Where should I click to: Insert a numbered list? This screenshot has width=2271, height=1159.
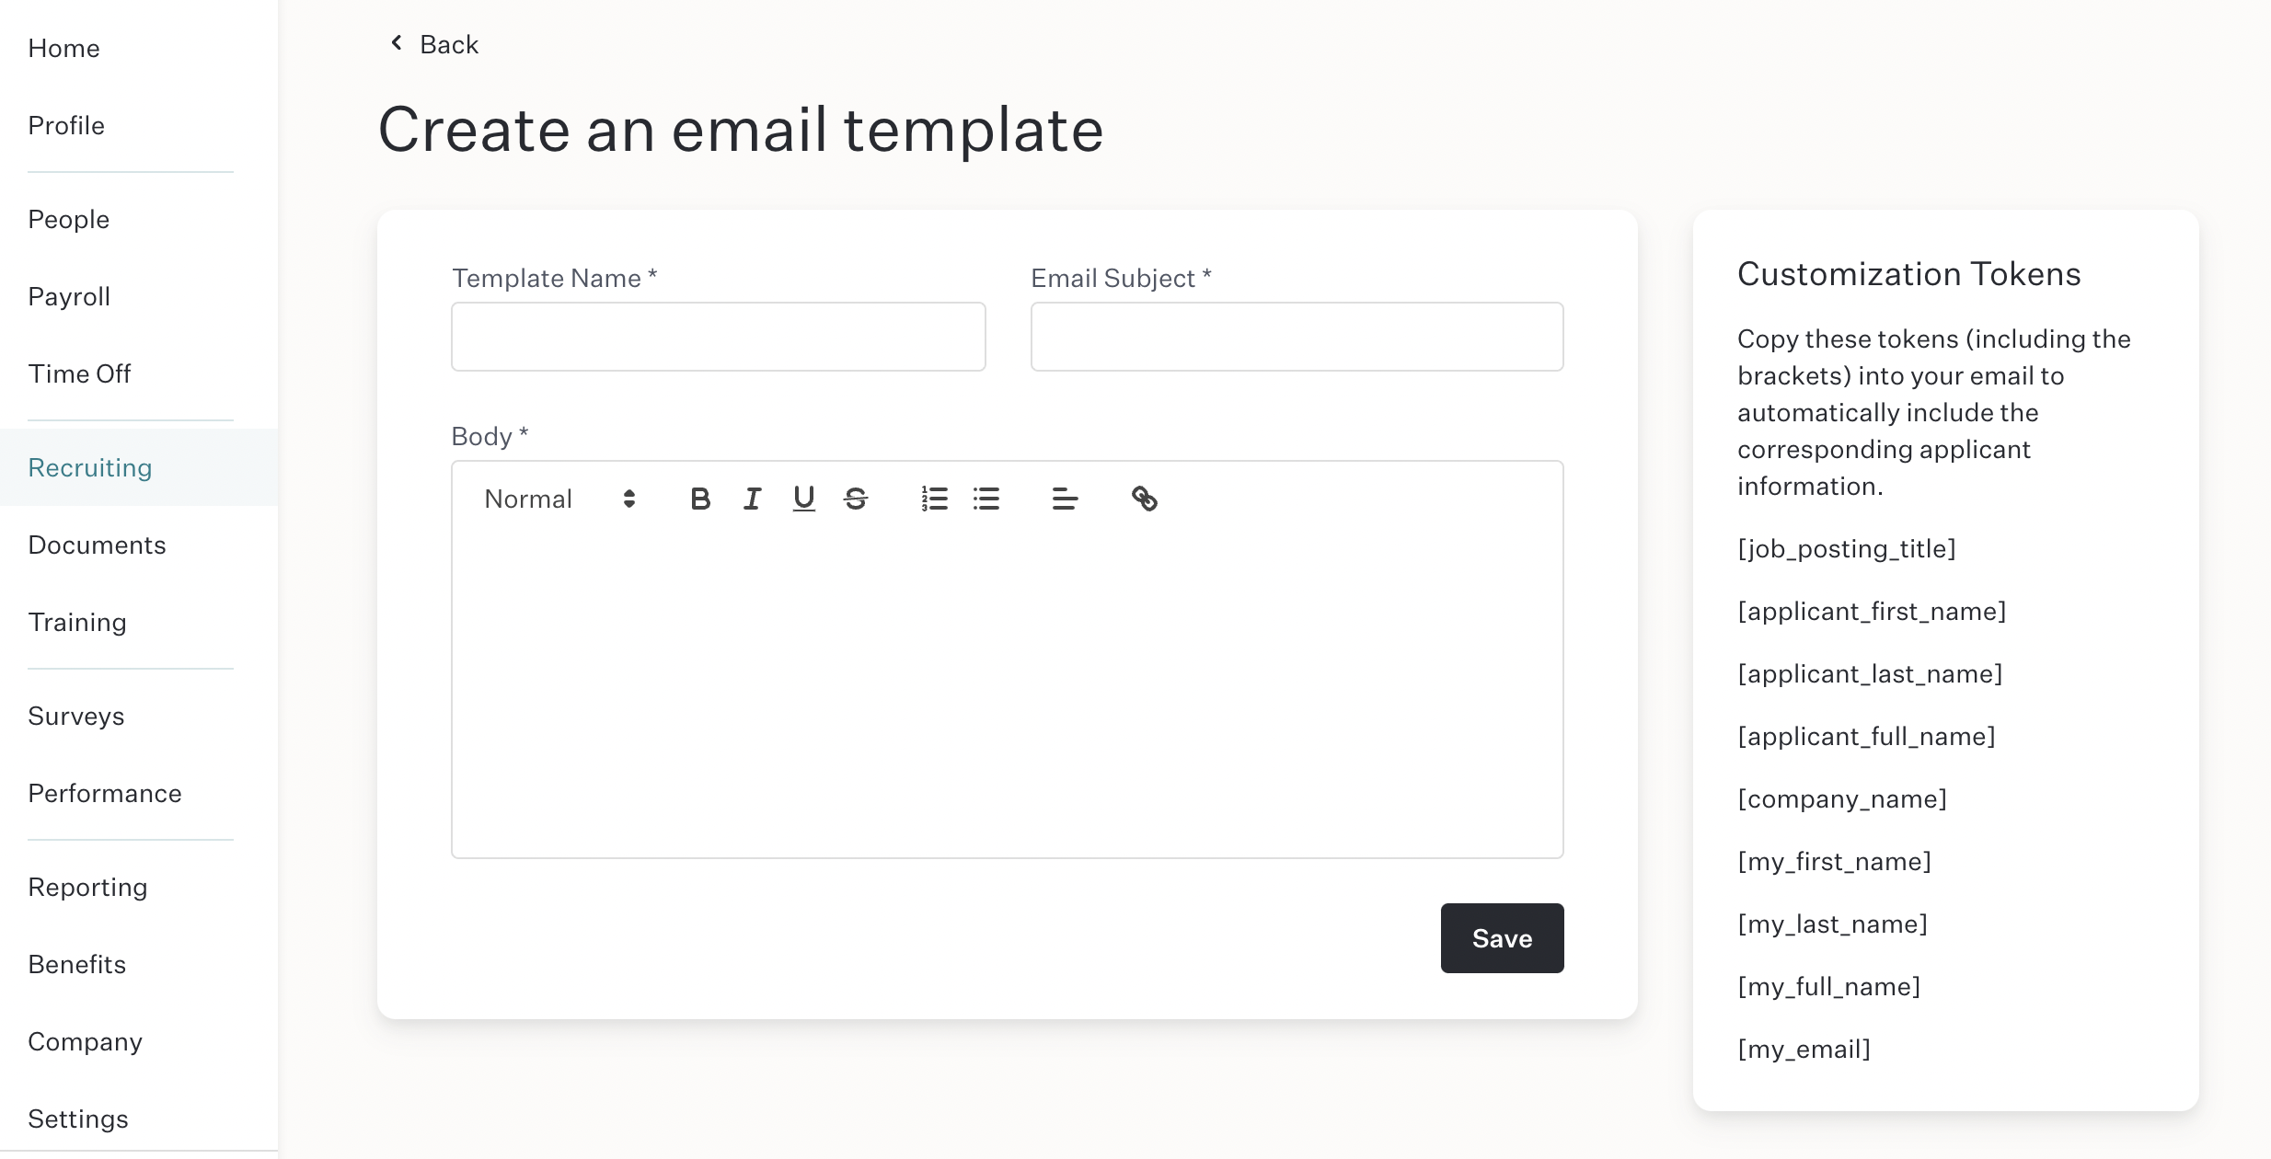[x=934, y=499]
